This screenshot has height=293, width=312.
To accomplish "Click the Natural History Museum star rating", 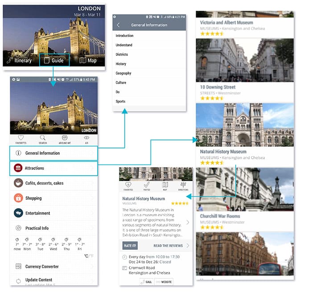I will tap(180, 203).
